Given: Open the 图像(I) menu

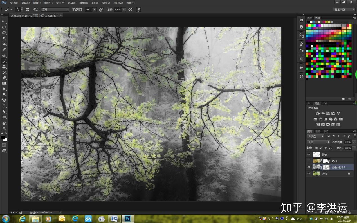Looking at the screenshot, I should pos(37,3).
